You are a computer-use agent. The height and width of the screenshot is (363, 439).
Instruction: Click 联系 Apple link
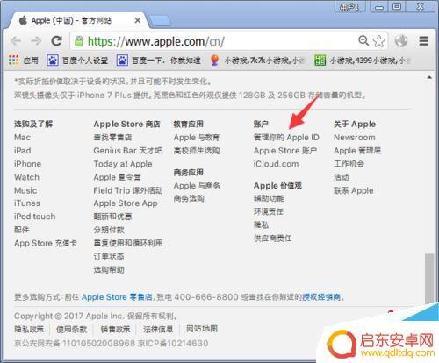click(x=354, y=190)
